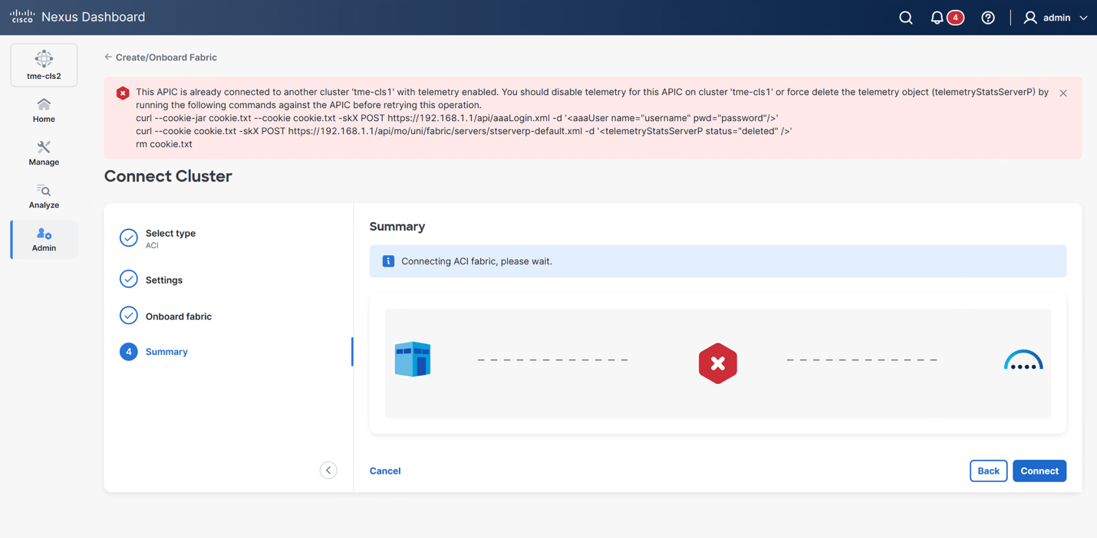1097x538 pixels.
Task: Open search with the magnifier icon
Action: tap(906, 18)
